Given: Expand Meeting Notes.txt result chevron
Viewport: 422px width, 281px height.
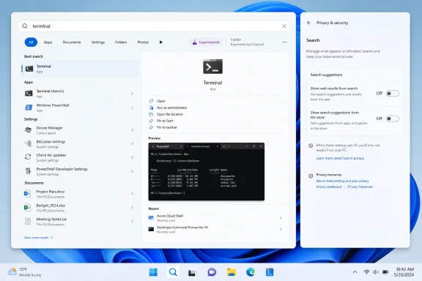Looking at the screenshot, I should point(132,221).
